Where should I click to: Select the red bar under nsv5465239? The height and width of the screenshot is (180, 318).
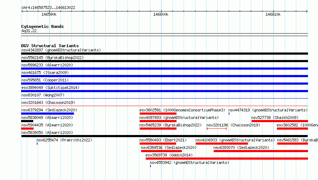coord(158,129)
